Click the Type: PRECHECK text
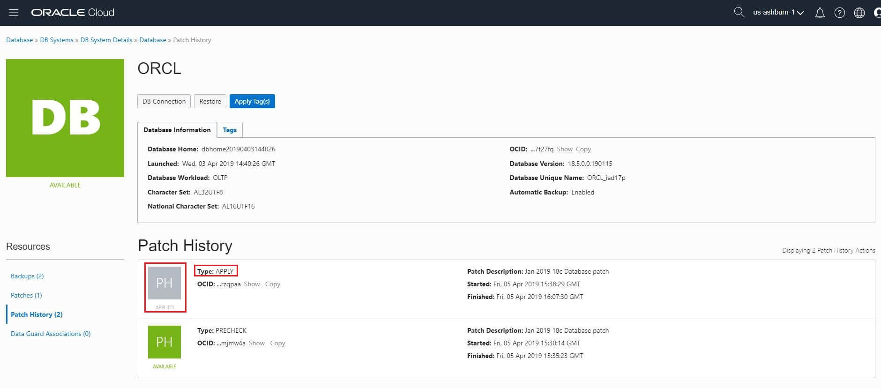Image resolution: width=881 pixels, height=388 pixels. tap(222, 330)
